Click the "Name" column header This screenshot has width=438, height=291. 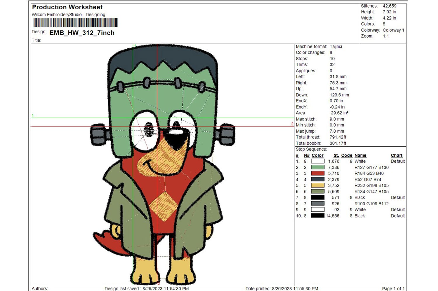[360, 155]
